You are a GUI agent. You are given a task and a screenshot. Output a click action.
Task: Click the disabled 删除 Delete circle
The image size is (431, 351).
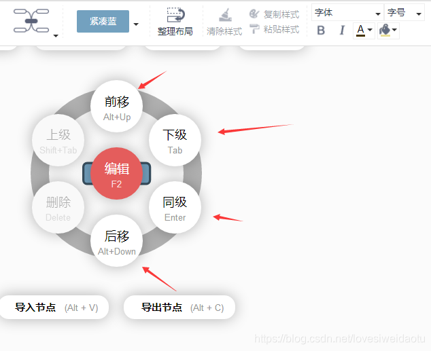58,207
